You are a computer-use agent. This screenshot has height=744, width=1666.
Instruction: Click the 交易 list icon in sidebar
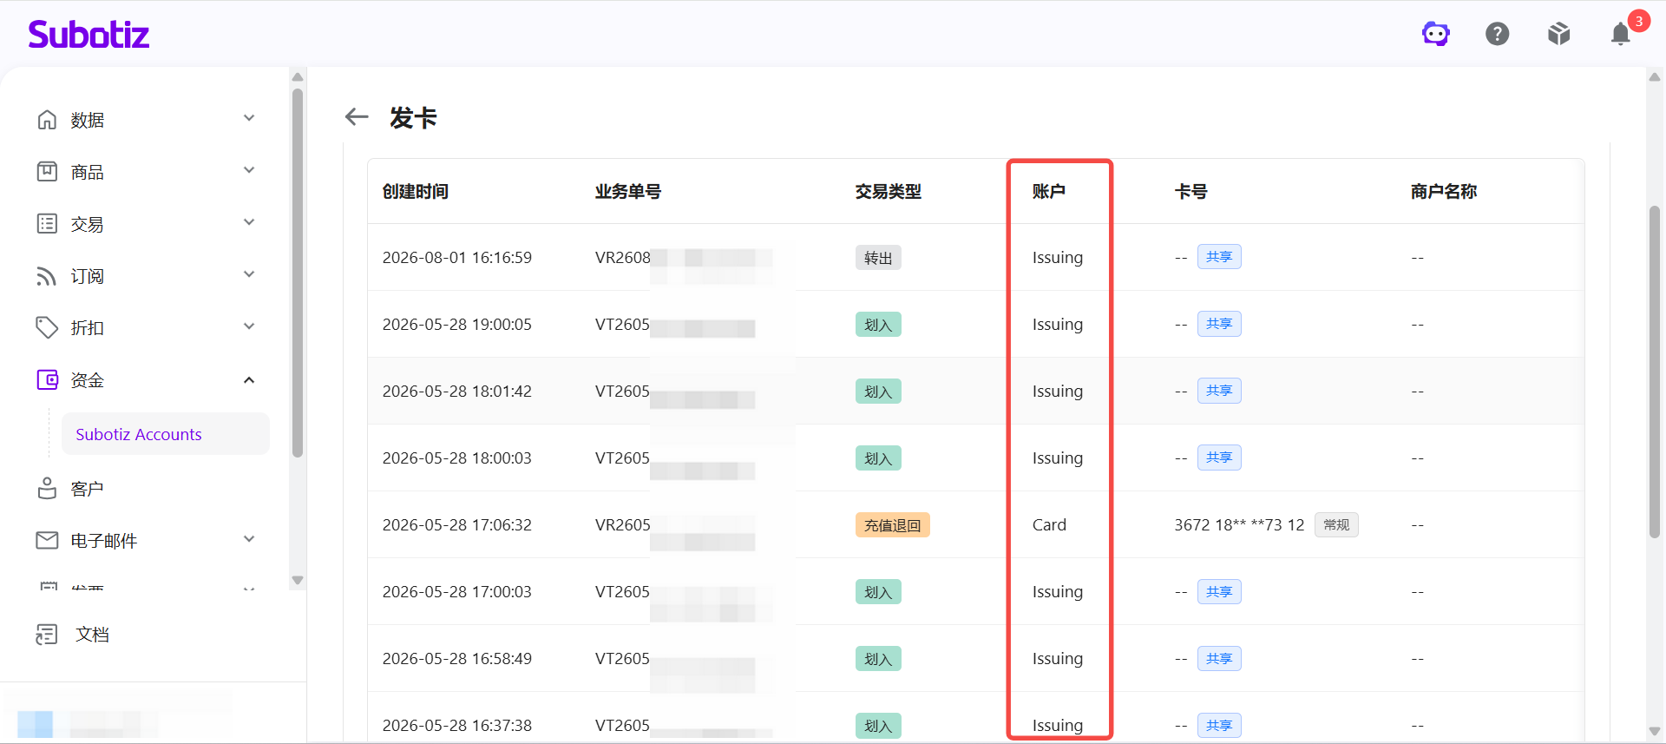(x=47, y=223)
